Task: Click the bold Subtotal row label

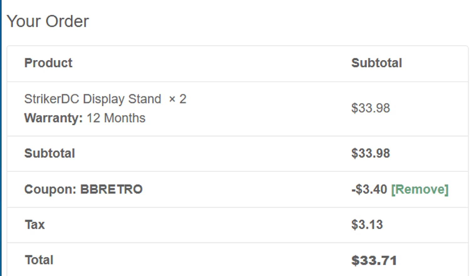Action: [50, 153]
